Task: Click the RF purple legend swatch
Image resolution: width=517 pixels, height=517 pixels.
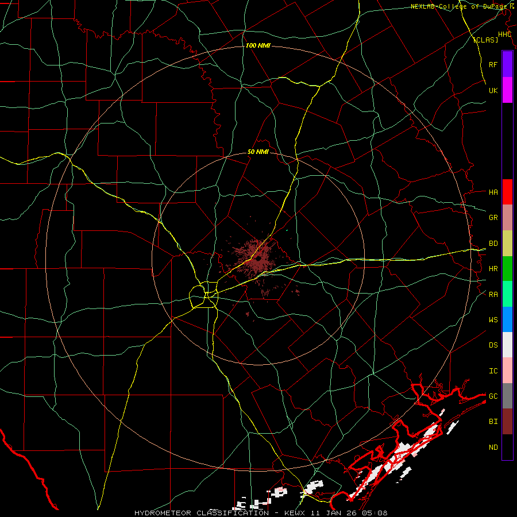Action: [507, 64]
